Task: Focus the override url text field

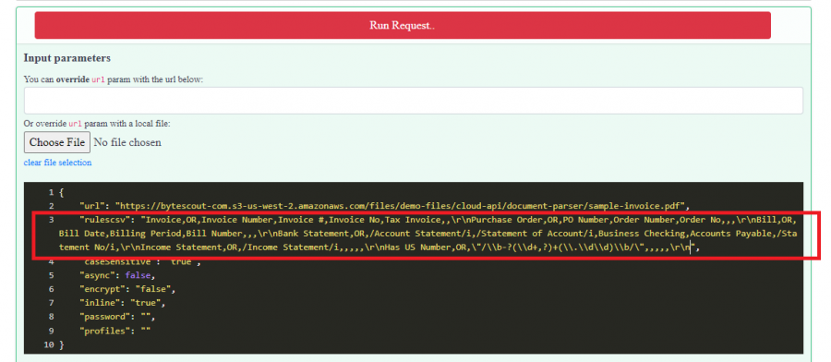Action: click(414, 101)
